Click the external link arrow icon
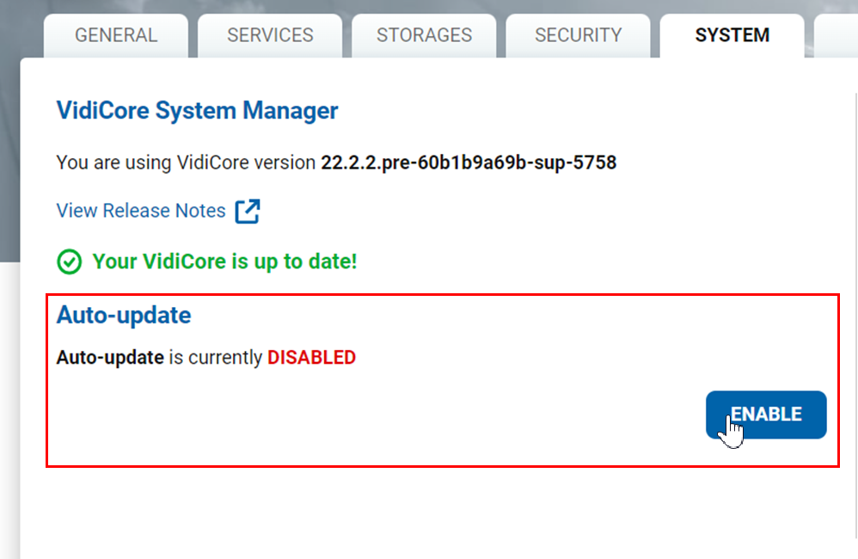This screenshot has width=858, height=559. 248,211
